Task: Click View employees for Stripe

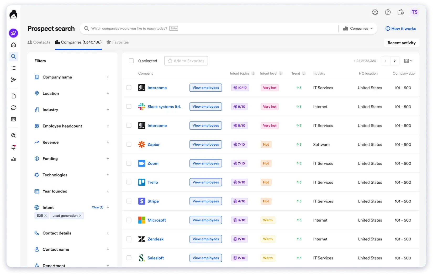Action: click(205, 201)
